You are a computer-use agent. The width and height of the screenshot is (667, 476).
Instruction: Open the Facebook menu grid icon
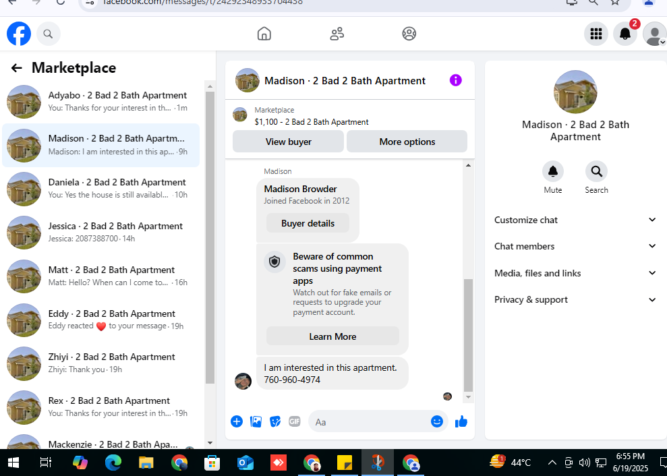pos(596,34)
